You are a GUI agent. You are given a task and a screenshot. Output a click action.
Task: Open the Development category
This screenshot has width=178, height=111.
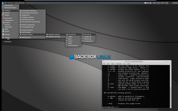10,20
